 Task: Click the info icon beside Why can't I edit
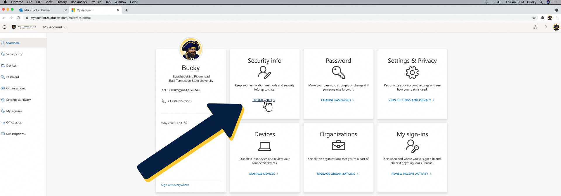[x=186, y=123]
